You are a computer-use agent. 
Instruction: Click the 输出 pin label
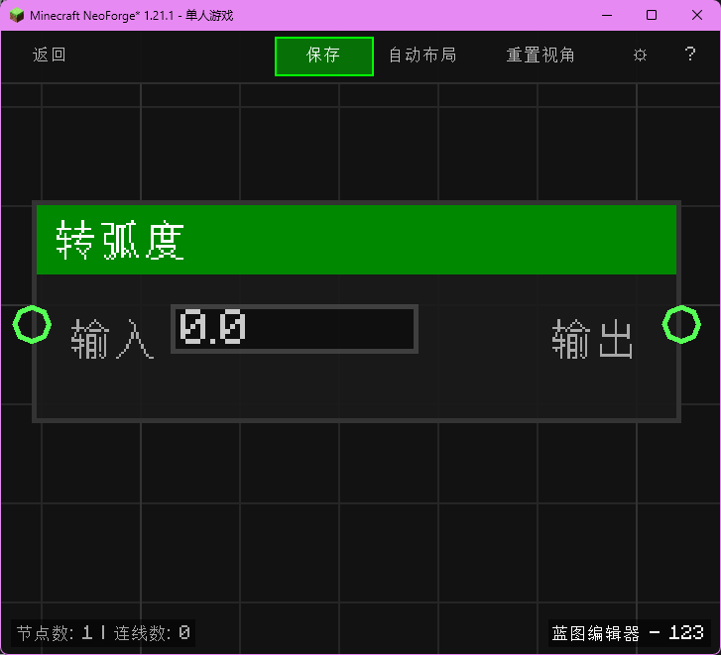(x=592, y=340)
